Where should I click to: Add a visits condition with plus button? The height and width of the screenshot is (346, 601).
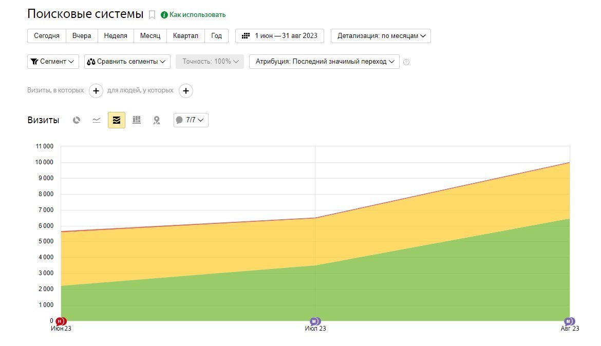pyautogui.click(x=96, y=91)
